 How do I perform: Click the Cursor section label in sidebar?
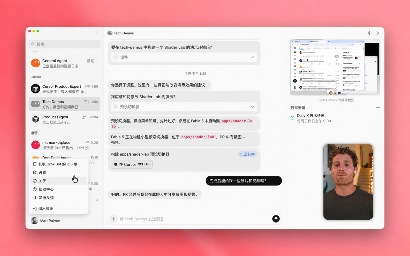pos(36,77)
